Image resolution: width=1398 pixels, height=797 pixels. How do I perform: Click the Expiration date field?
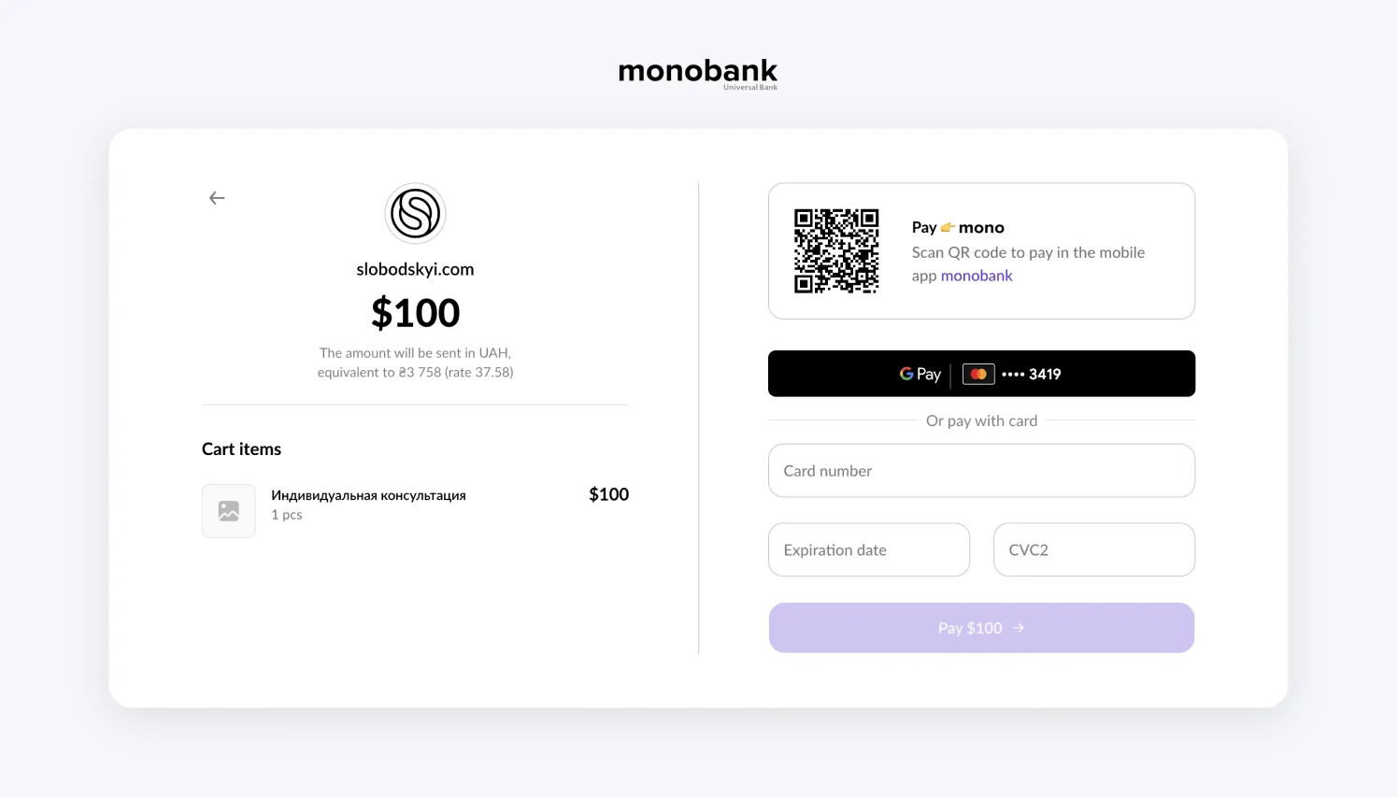(868, 549)
